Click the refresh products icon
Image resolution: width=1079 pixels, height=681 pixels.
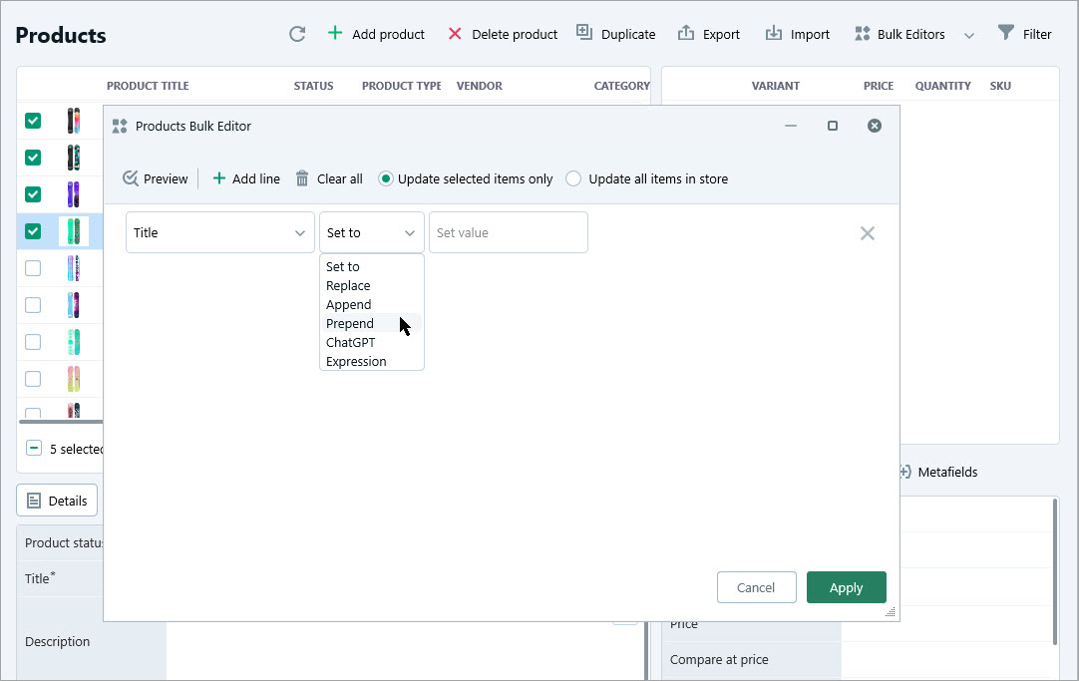tap(297, 34)
